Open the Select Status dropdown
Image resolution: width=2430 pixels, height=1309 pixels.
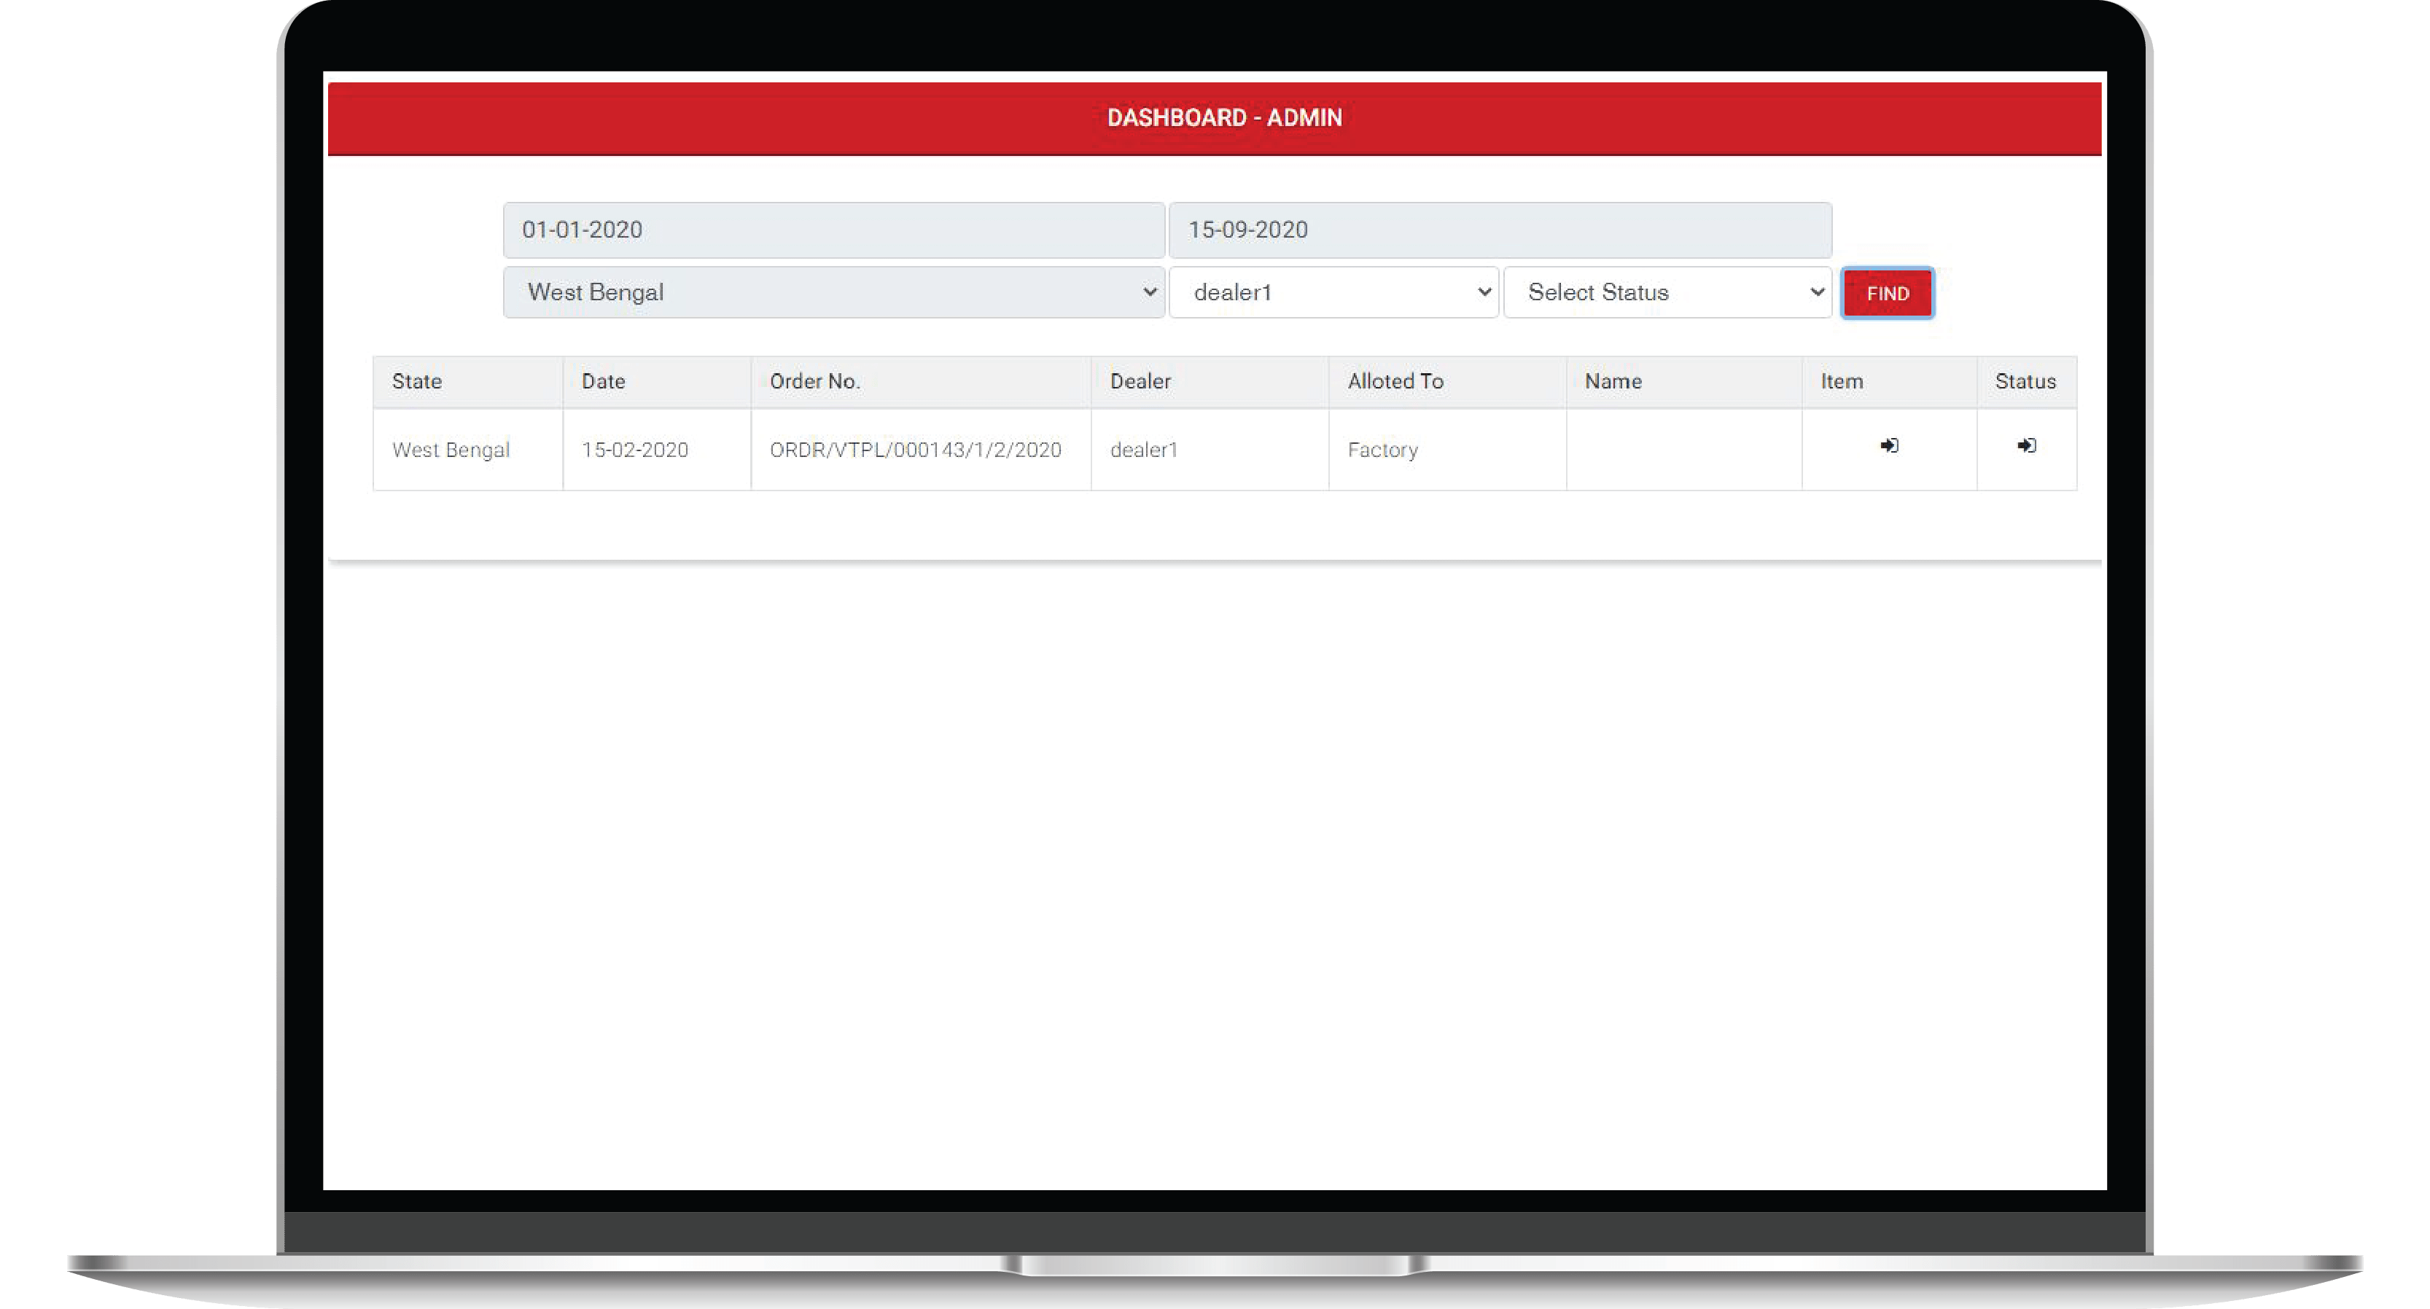pos(1668,292)
